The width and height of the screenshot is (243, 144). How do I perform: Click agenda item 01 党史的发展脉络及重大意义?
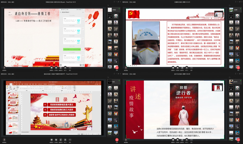[60, 105]
